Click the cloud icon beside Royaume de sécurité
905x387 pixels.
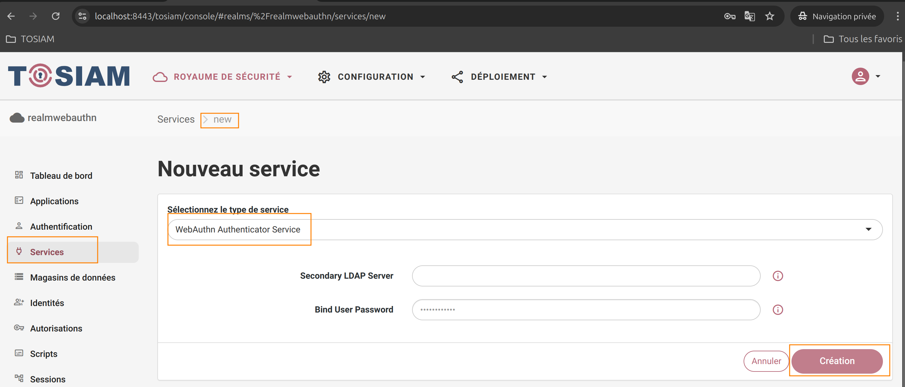(x=160, y=77)
